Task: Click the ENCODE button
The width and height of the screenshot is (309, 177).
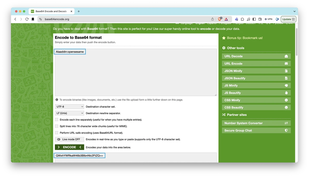Action: (x=69, y=147)
